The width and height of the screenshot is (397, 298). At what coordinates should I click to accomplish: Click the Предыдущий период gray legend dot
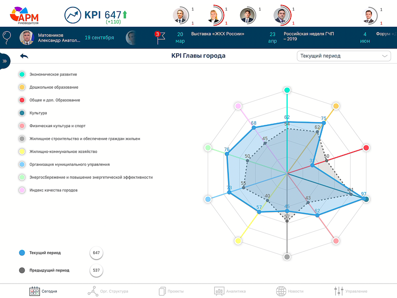click(22, 270)
